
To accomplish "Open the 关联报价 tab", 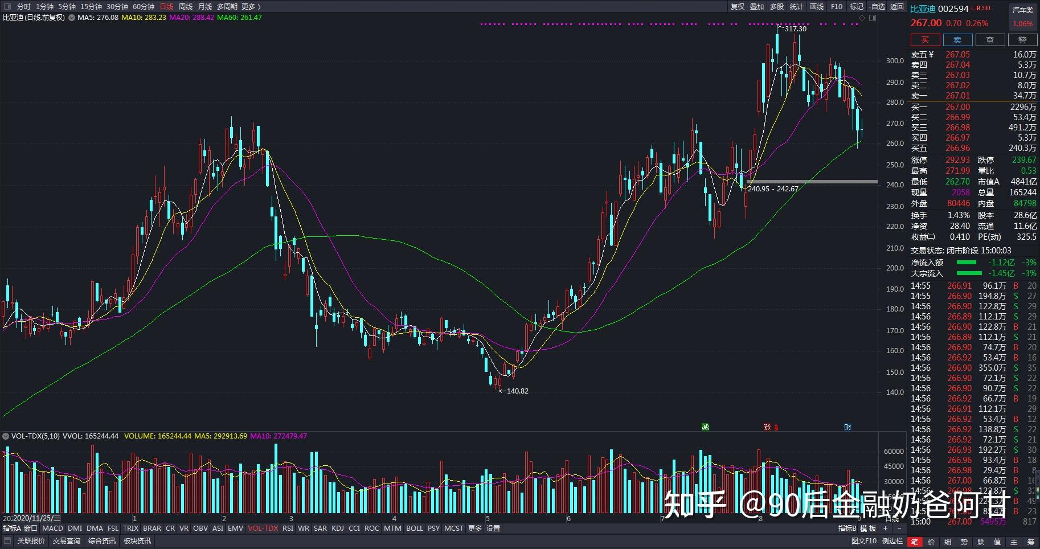I will click(31, 540).
